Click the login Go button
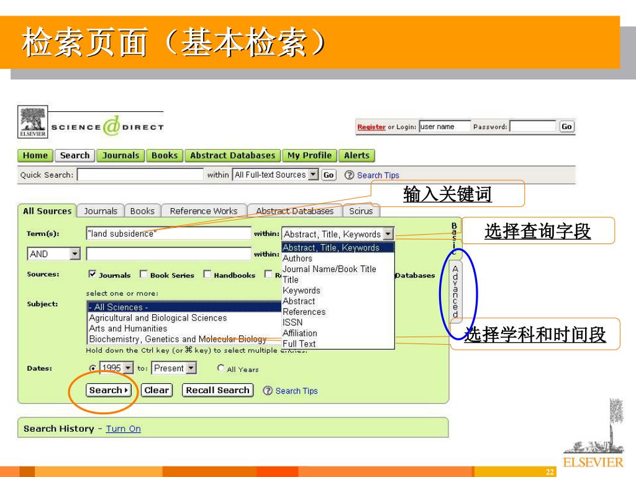The width and height of the screenshot is (636, 477). 566,127
